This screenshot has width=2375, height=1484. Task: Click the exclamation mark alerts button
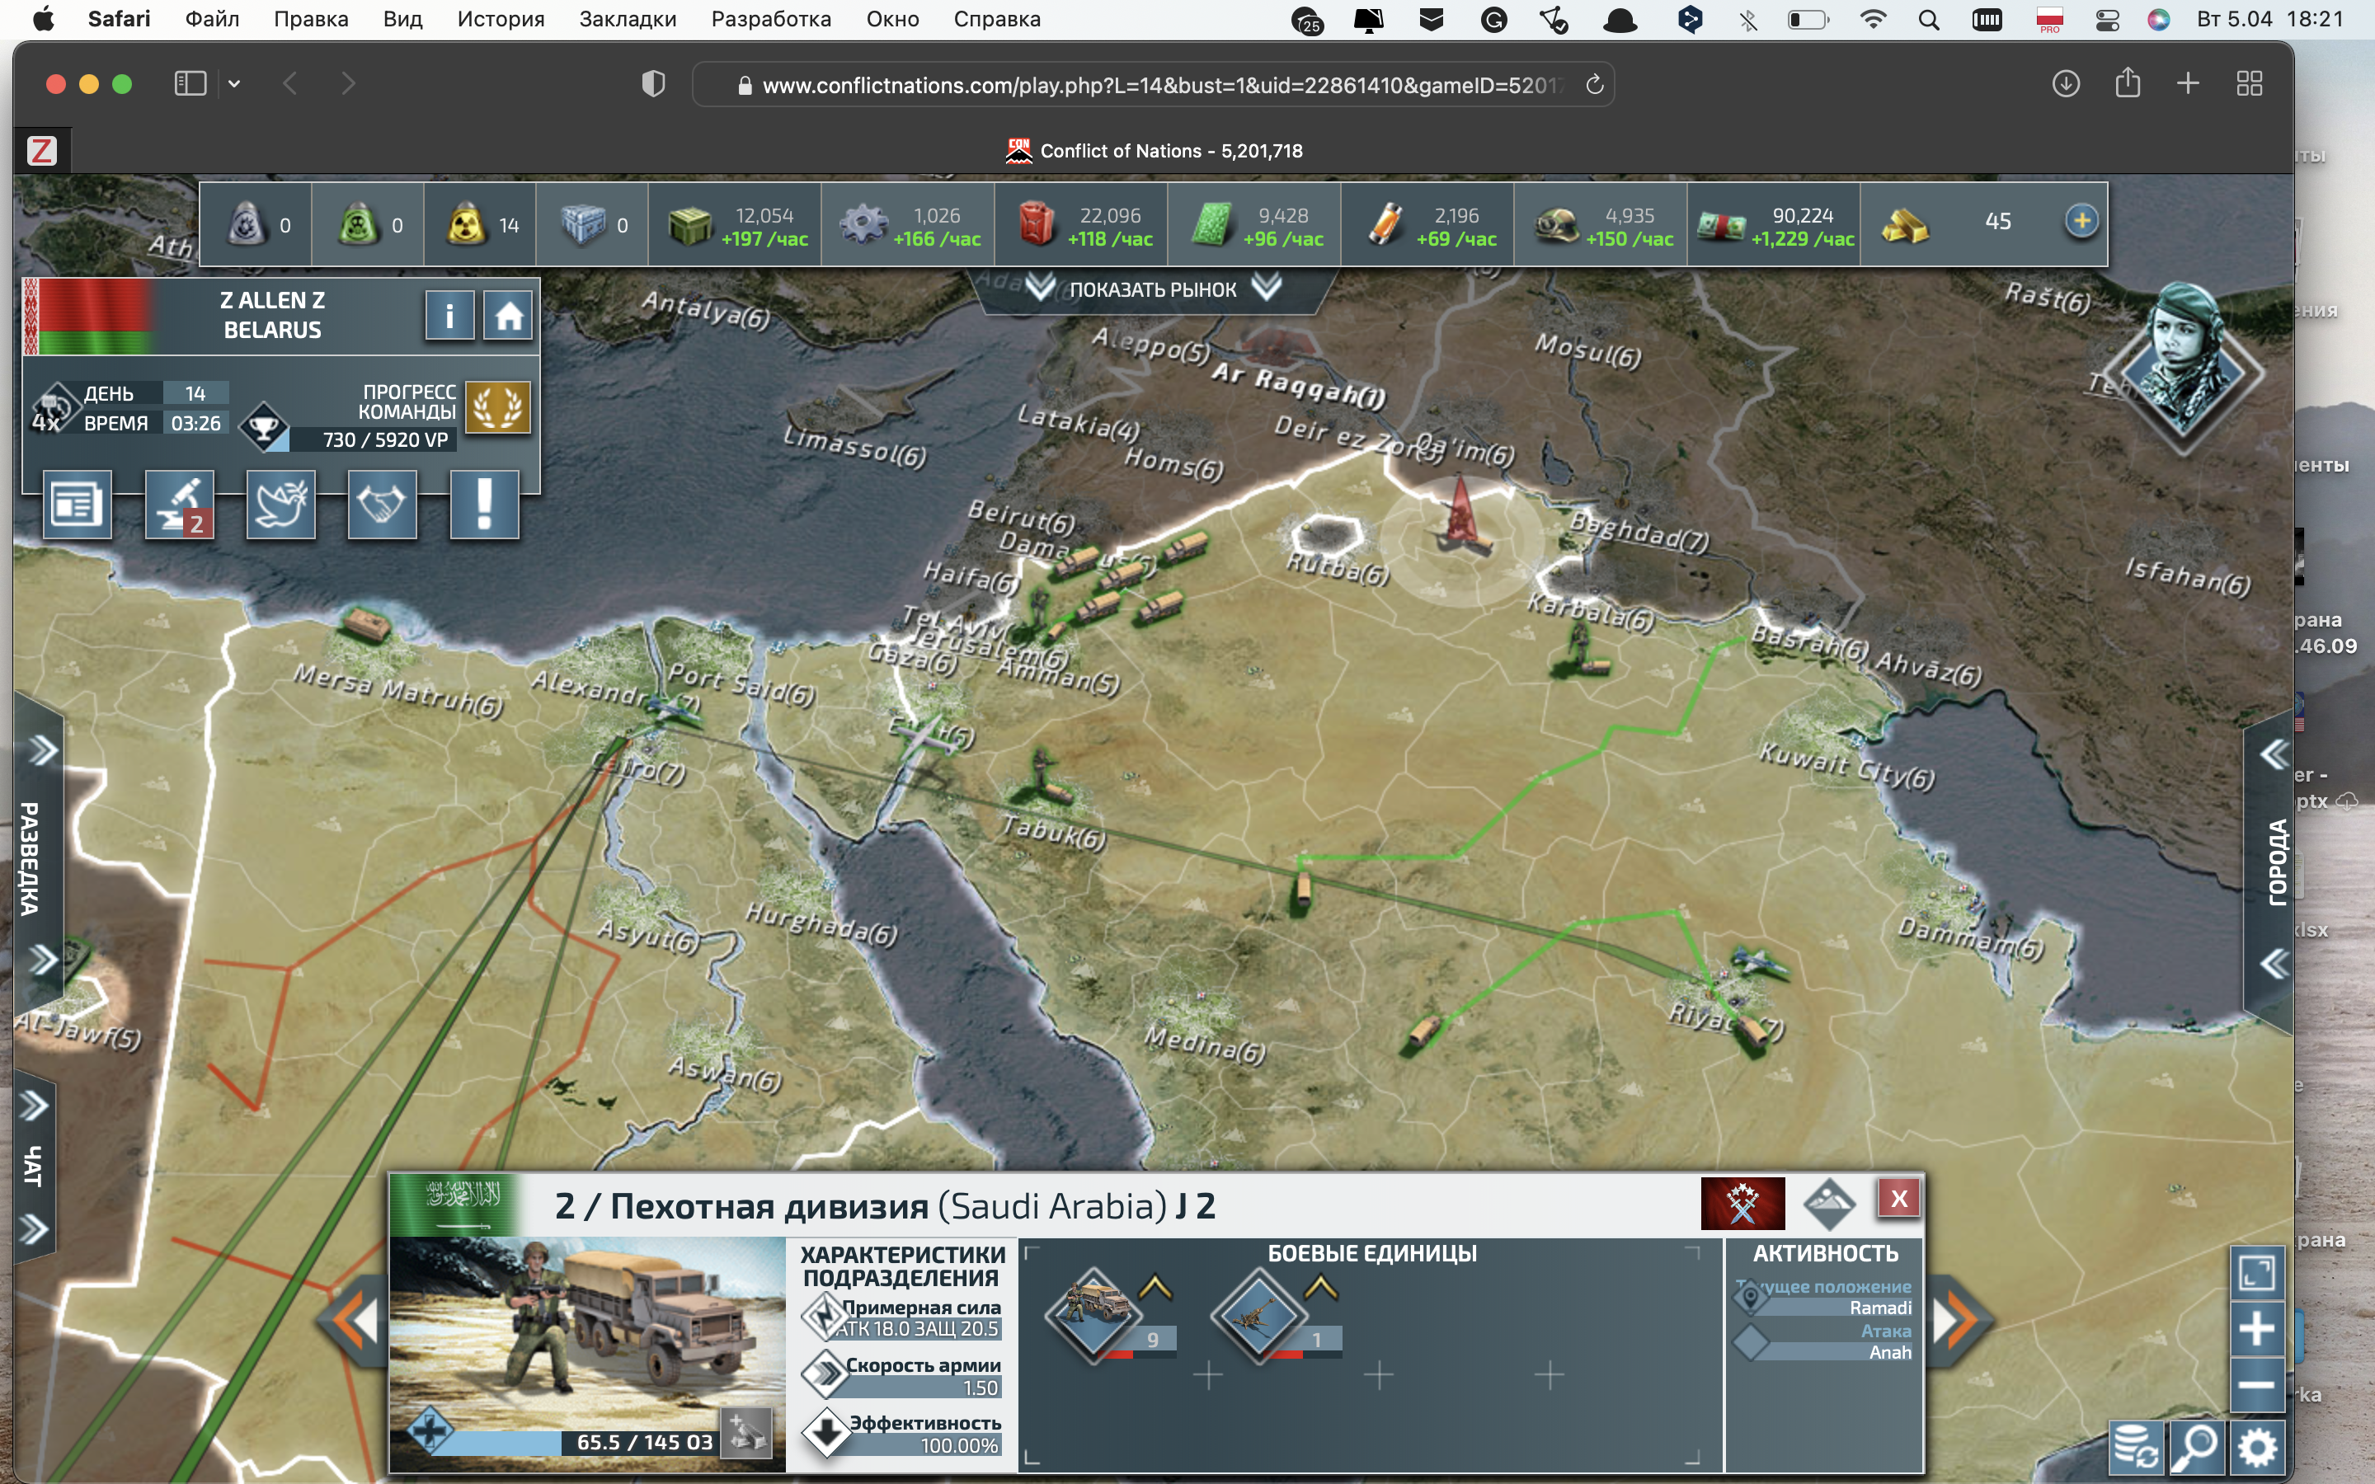pos(484,505)
